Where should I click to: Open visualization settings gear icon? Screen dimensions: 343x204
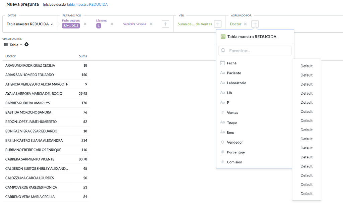[x=27, y=45]
